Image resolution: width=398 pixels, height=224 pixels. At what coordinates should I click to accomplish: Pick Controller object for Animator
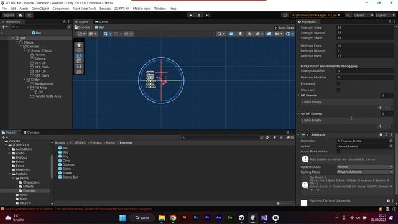391,141
